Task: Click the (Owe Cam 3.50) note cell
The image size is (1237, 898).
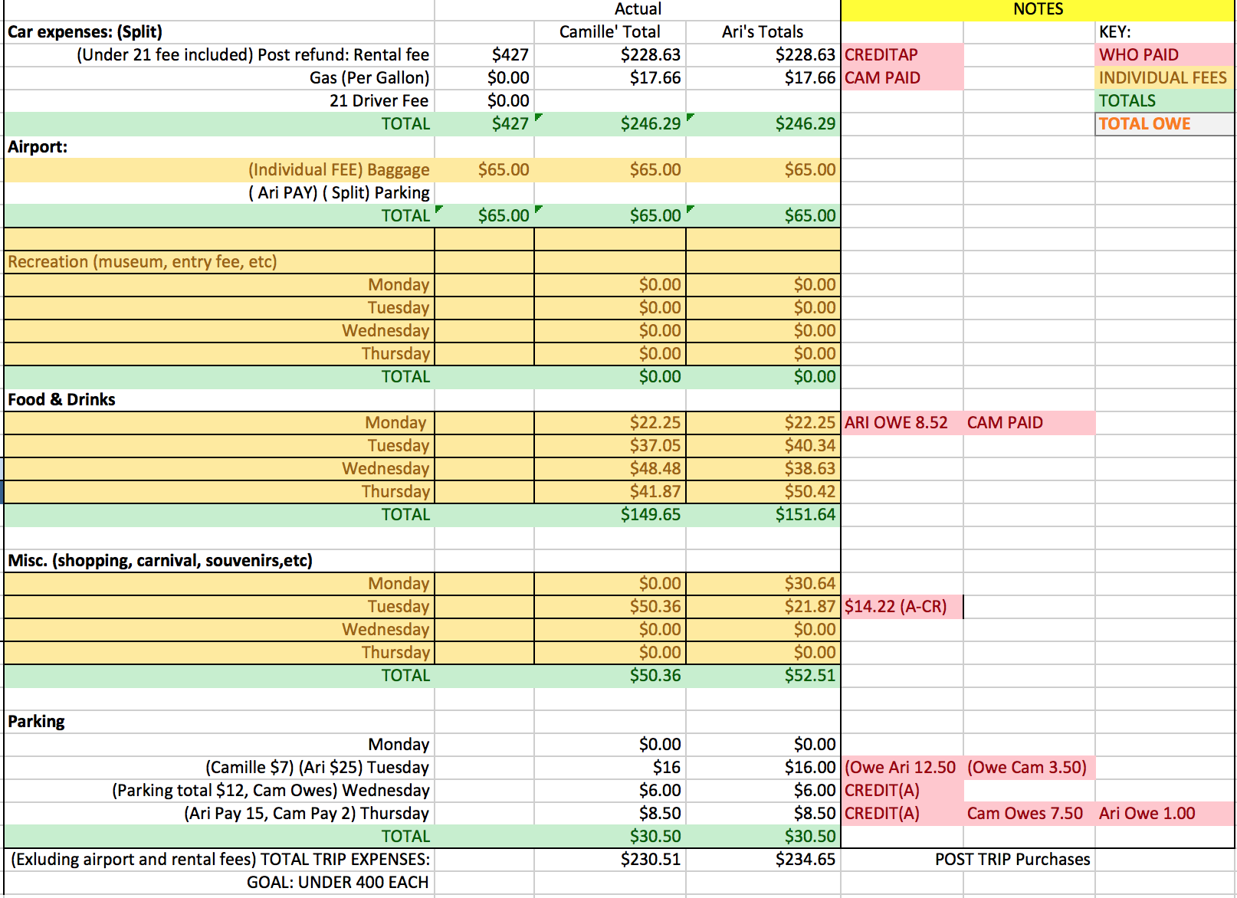Action: (1029, 768)
